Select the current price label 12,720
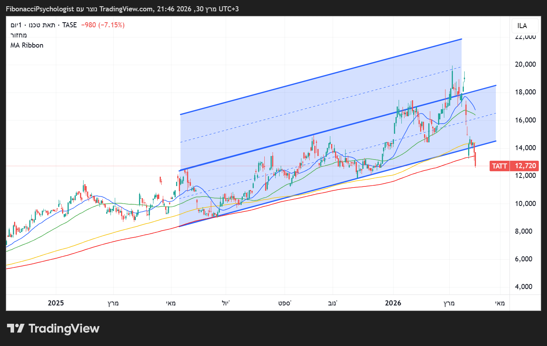 (x=525, y=166)
